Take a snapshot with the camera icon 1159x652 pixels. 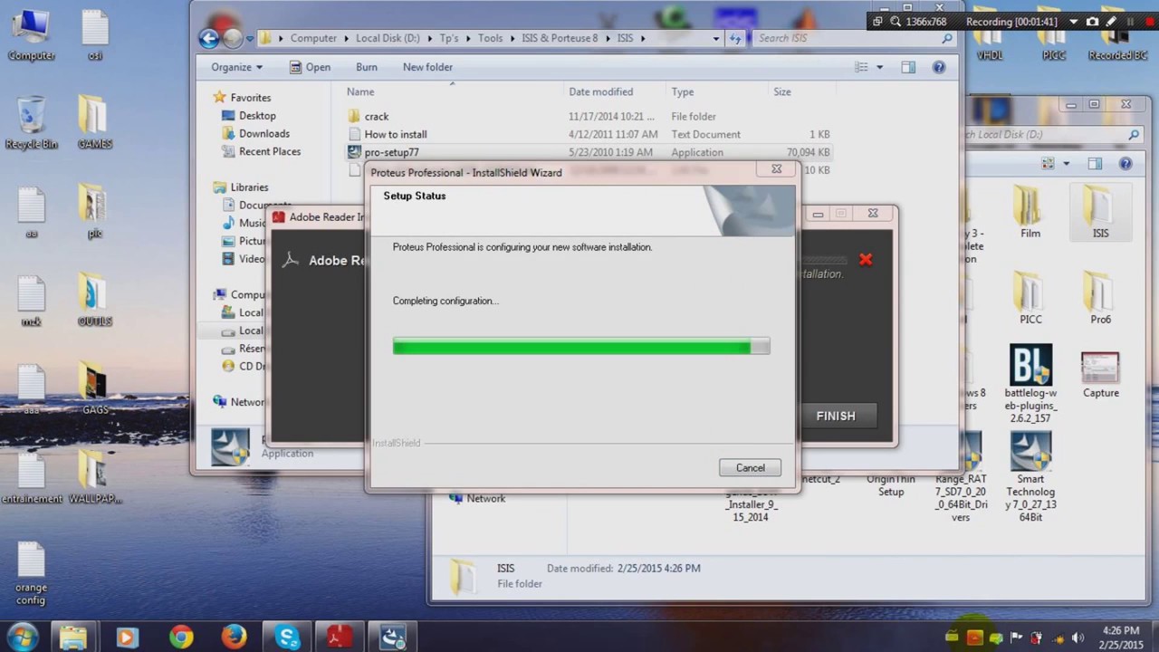tap(1092, 22)
